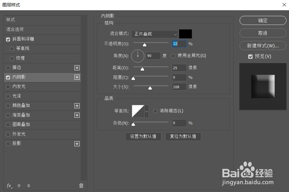Enable the 外发光 checkbox
This screenshot has height=192, width=289.
8,134
